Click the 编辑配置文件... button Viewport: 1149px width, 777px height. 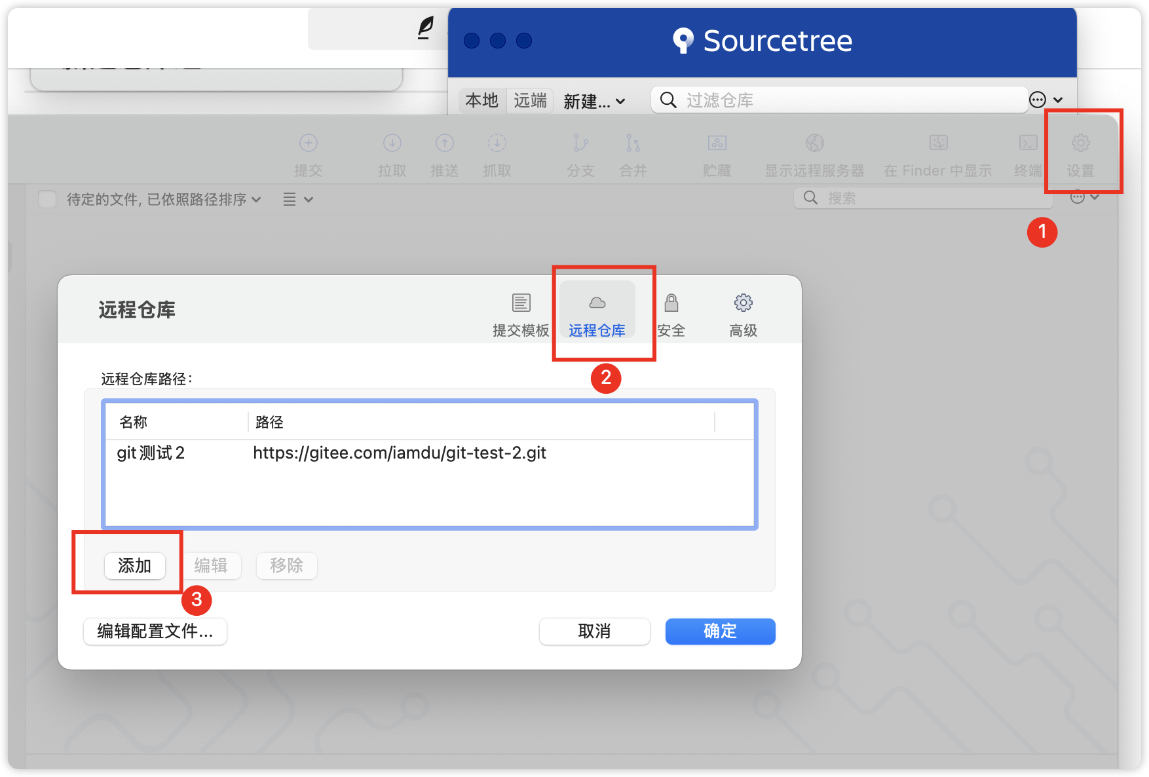(155, 632)
